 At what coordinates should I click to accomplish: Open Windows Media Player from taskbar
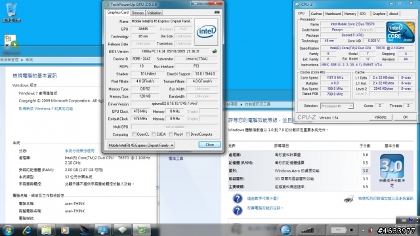(65, 230)
